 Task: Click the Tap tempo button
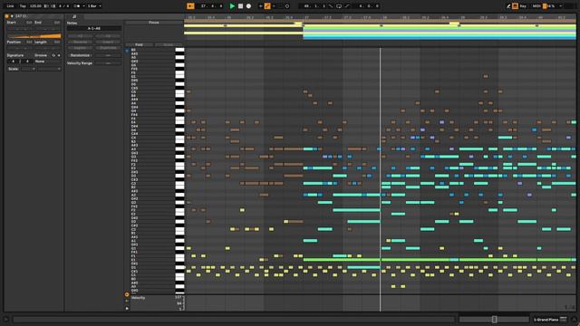pos(23,6)
